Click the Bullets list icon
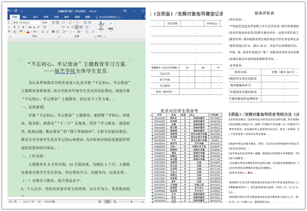This screenshot has width=307, height=211. click(x=63, y=22)
